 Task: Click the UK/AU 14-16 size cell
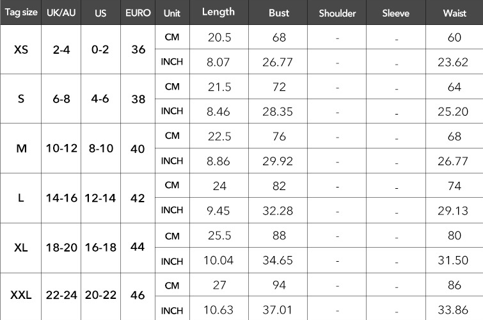coord(61,198)
